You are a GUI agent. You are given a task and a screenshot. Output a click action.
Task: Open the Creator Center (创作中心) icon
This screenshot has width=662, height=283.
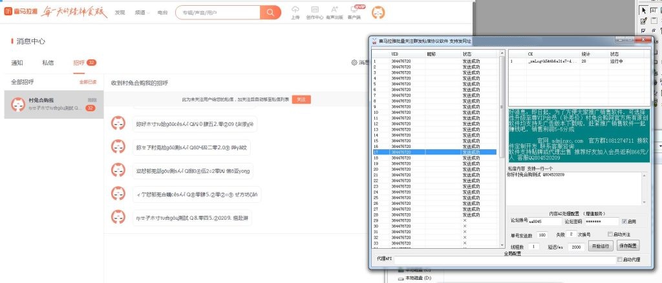315,12
